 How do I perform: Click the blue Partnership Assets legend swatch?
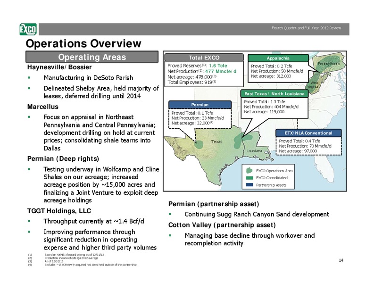(x=250, y=185)
